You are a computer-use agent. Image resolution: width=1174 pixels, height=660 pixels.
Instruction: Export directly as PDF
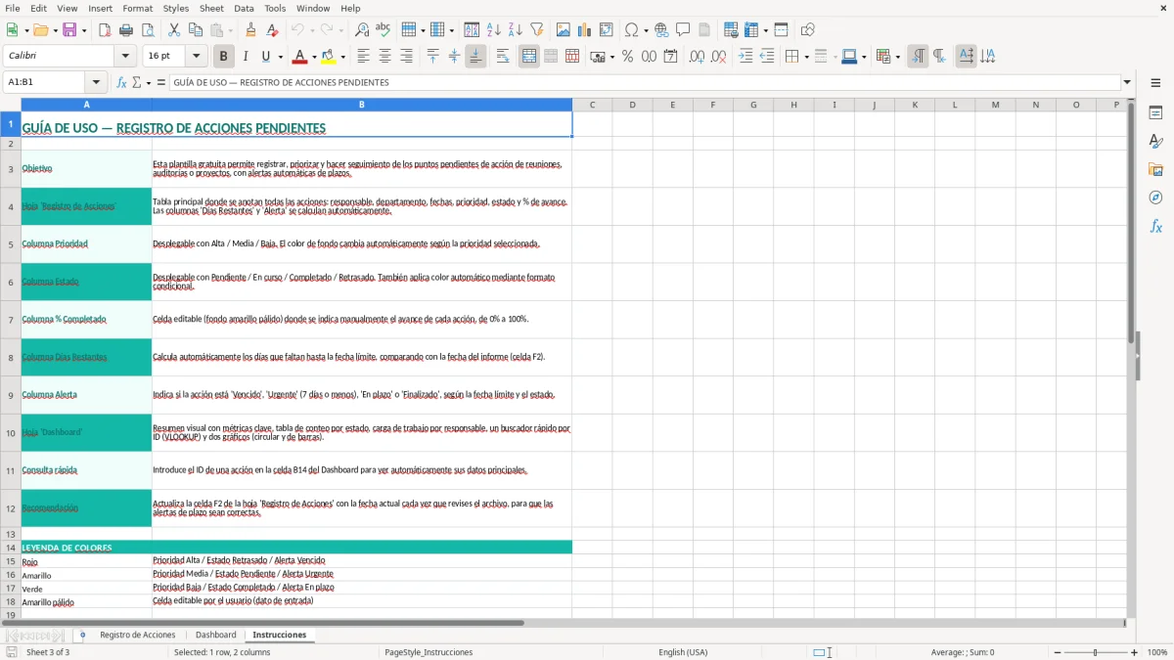(105, 30)
